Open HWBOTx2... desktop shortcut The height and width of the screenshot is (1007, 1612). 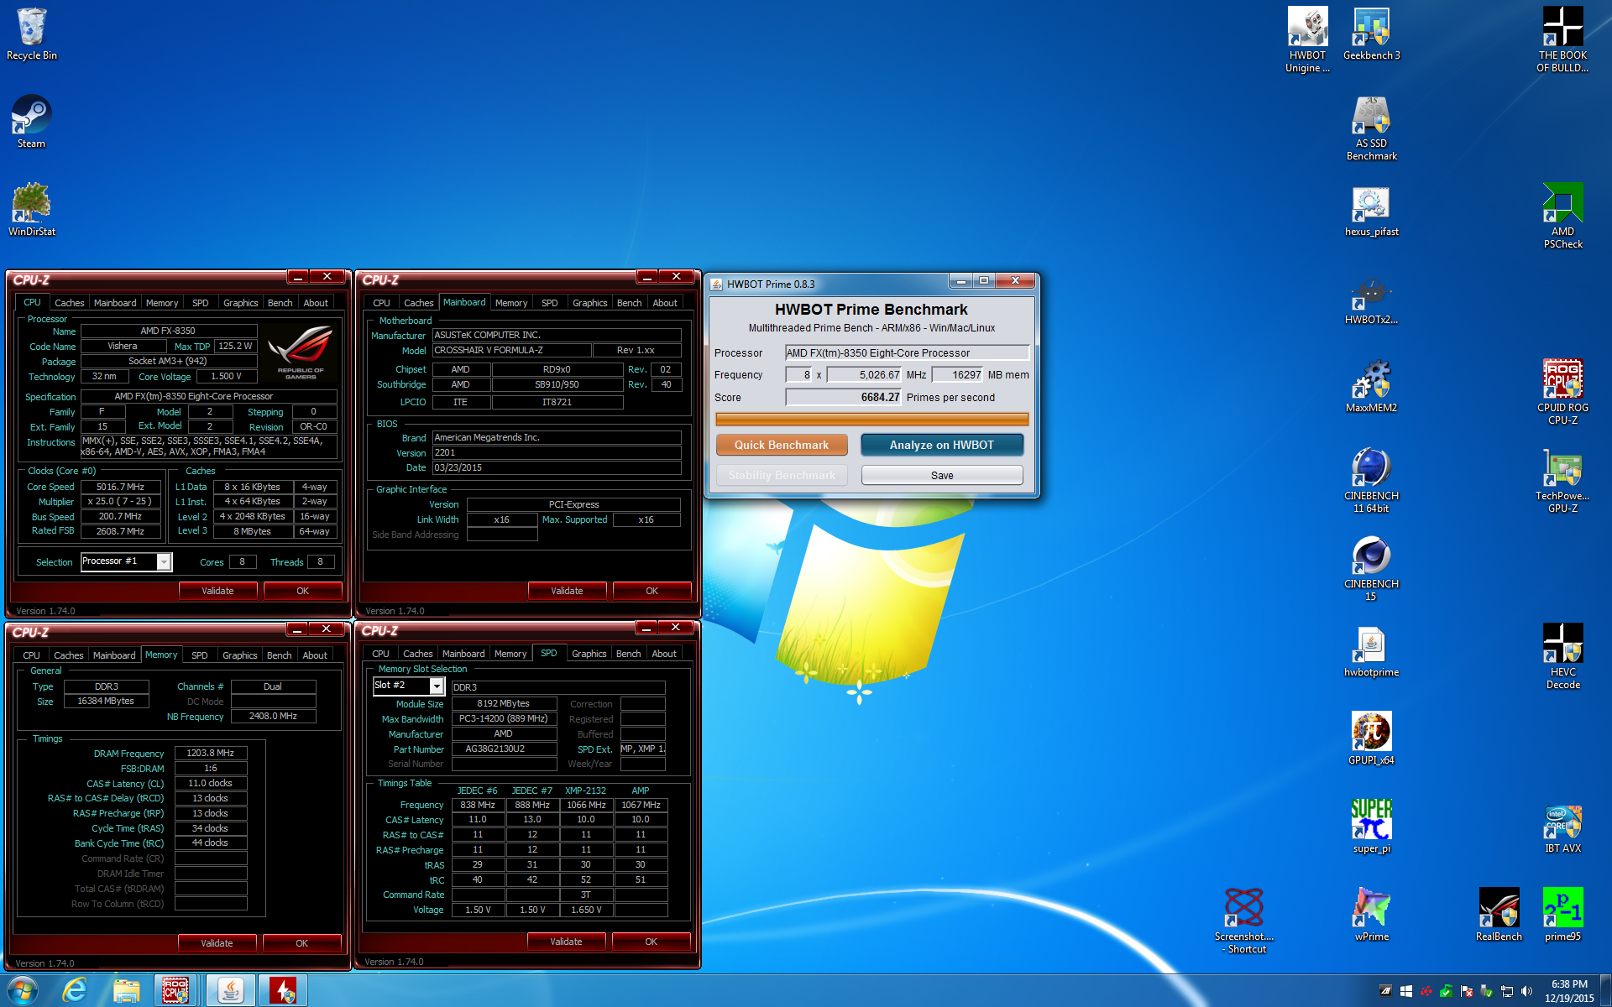[x=1371, y=299]
